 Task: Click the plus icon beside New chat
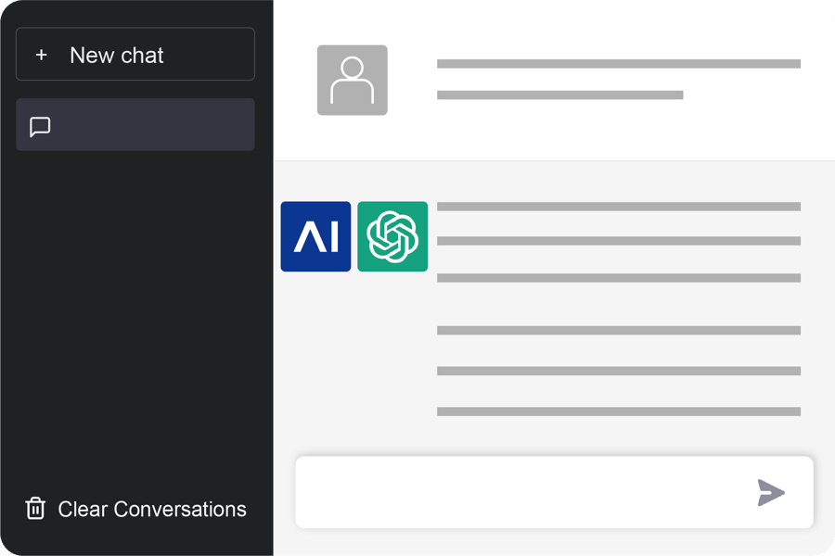tap(41, 55)
